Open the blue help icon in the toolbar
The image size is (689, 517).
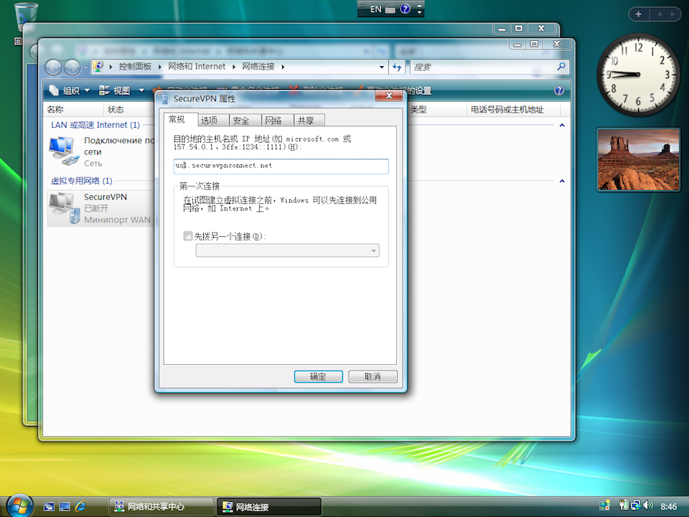[x=559, y=90]
